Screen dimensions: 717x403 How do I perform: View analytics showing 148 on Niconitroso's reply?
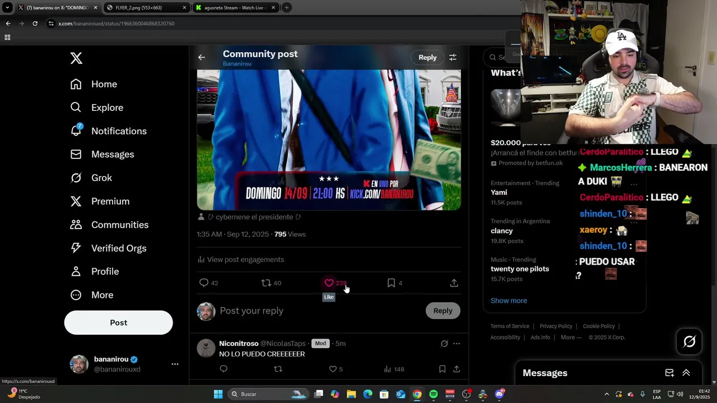point(394,369)
